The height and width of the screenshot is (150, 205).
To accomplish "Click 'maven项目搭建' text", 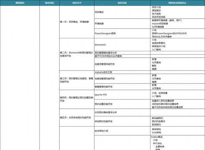I will (x=160, y=23).
